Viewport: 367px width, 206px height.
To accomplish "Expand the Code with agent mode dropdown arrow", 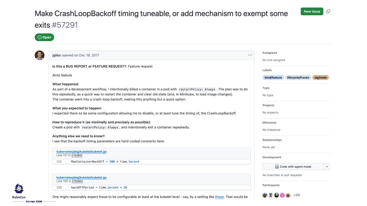I will [x=327, y=167].
